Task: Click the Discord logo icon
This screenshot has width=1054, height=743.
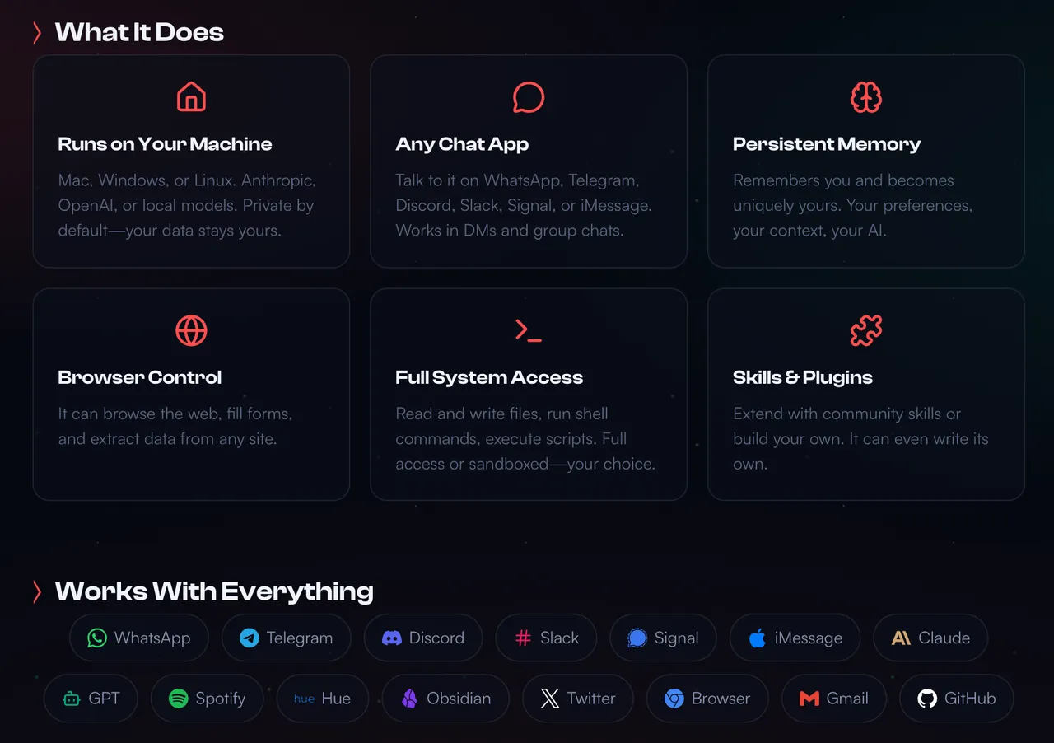Action: click(x=392, y=638)
